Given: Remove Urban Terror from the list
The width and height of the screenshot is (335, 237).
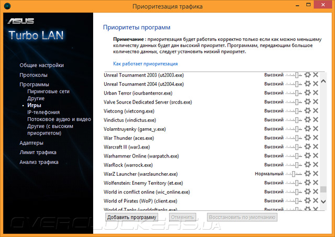Looking at the screenshot, I should pos(316,93).
